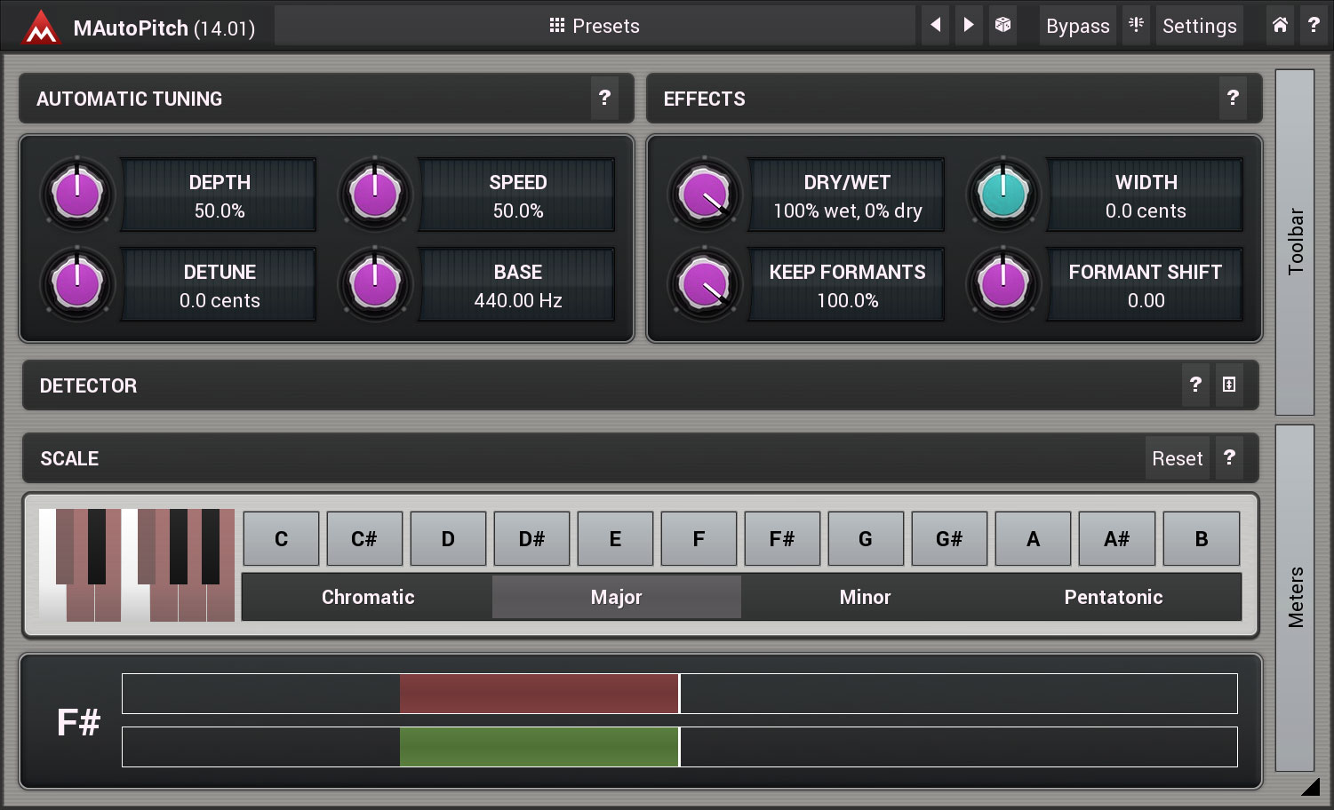Click the home icon in the title bar
Viewport: 1334px width, 810px height.
pyautogui.click(x=1280, y=26)
